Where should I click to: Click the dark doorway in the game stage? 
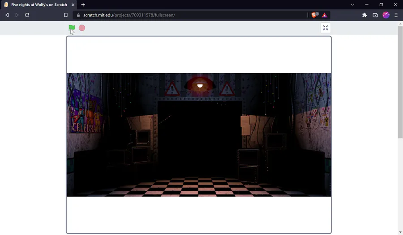coord(199,138)
